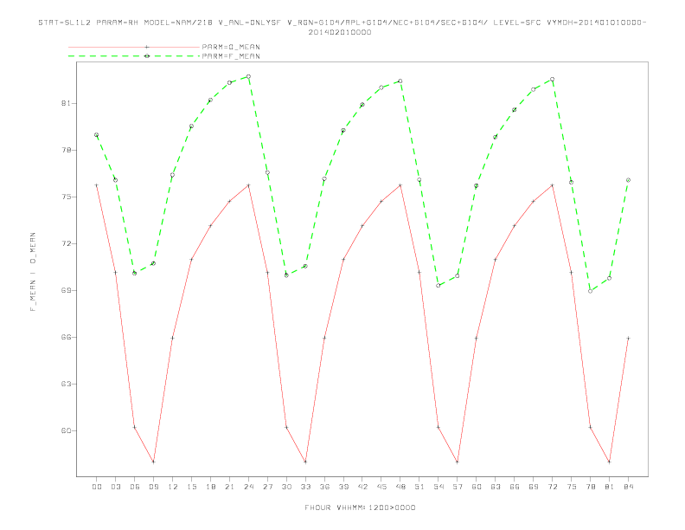Click x-axis tick label 57

458,487
